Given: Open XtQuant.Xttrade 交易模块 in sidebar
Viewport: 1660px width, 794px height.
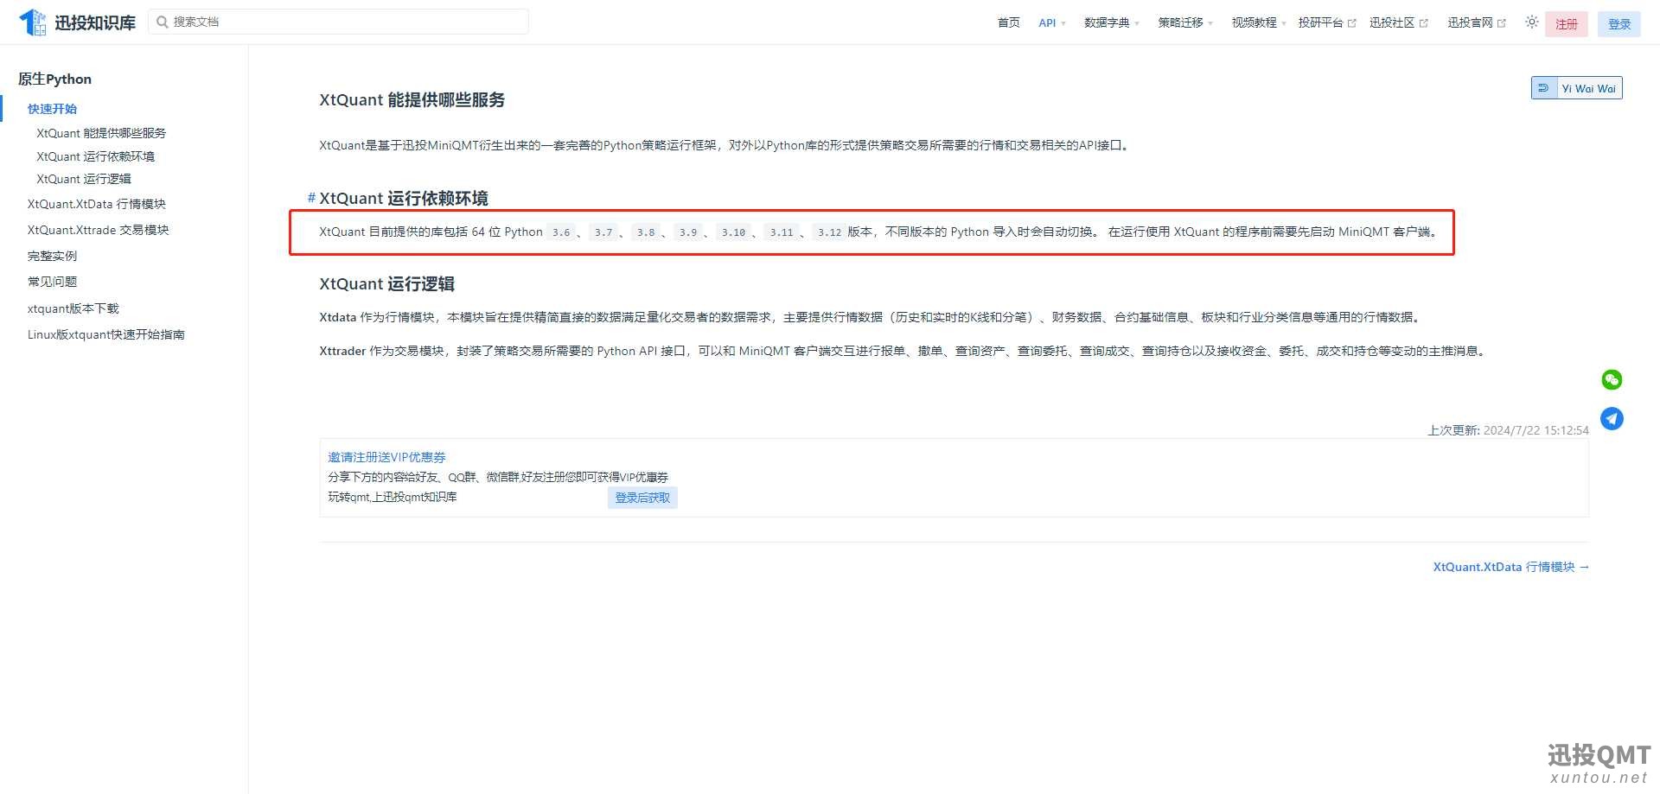Looking at the screenshot, I should (98, 230).
